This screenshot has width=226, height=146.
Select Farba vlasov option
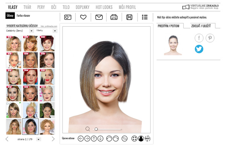(x=23, y=15)
